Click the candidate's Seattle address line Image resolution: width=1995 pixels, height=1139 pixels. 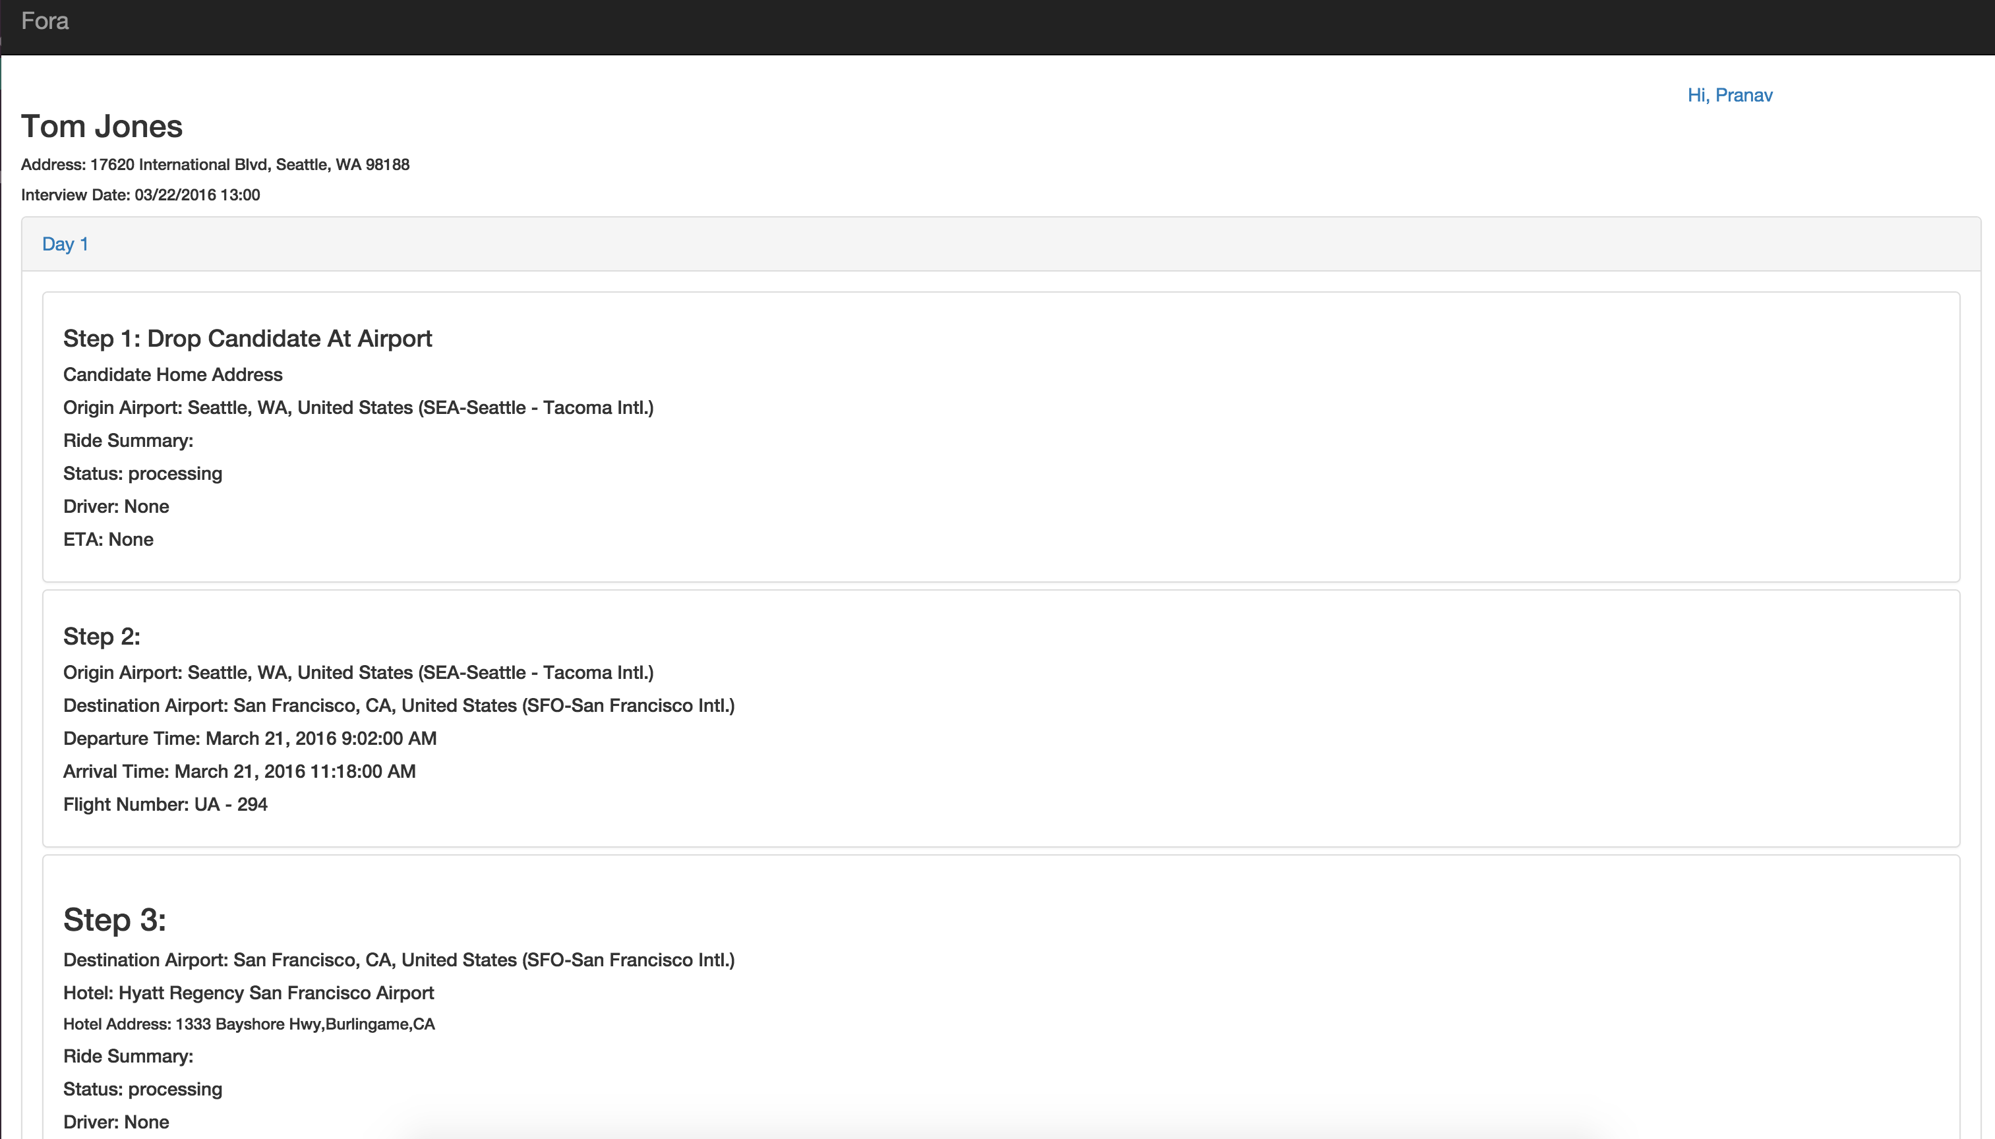[x=215, y=165]
